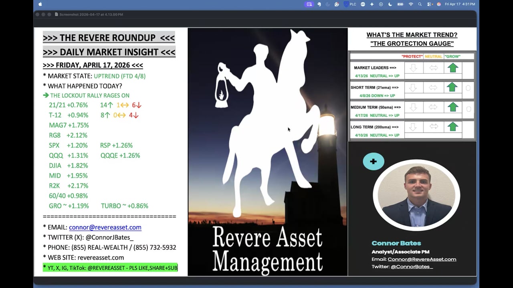
Task: Open the Connor@RevereAsset.com link under Connor Bates
Action: pyautogui.click(x=422, y=259)
